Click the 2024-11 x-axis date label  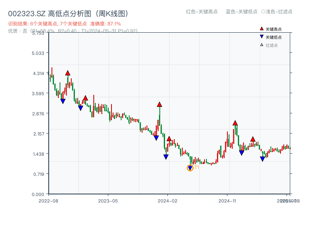227,200
